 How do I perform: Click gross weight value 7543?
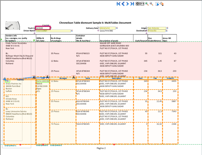[174, 112]
